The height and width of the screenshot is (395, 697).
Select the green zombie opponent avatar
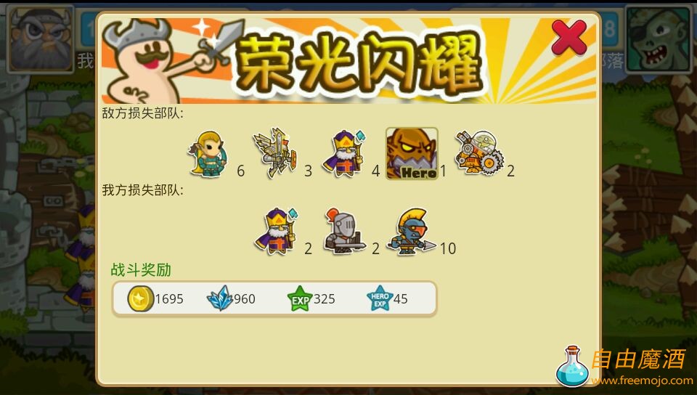click(657, 38)
